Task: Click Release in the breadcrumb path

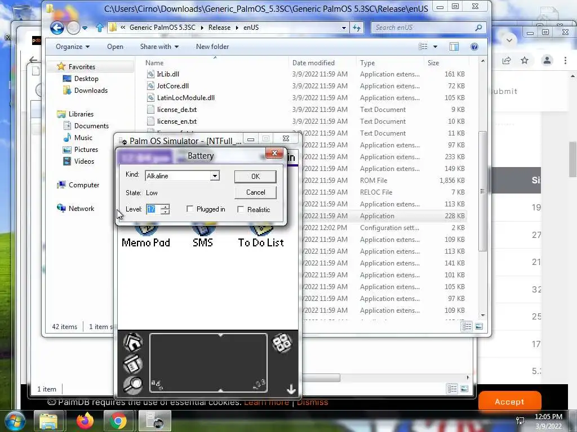Action: [219, 28]
